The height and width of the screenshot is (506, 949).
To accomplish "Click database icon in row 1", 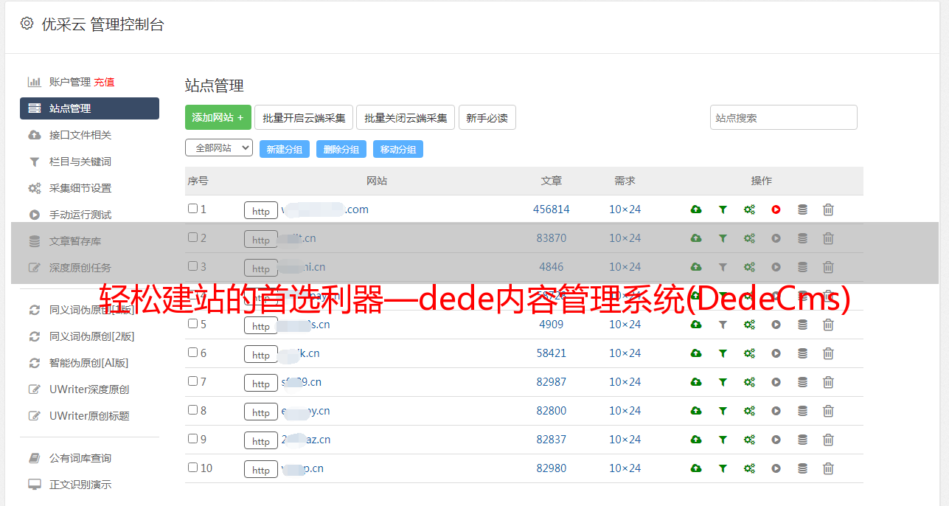I will click(802, 209).
